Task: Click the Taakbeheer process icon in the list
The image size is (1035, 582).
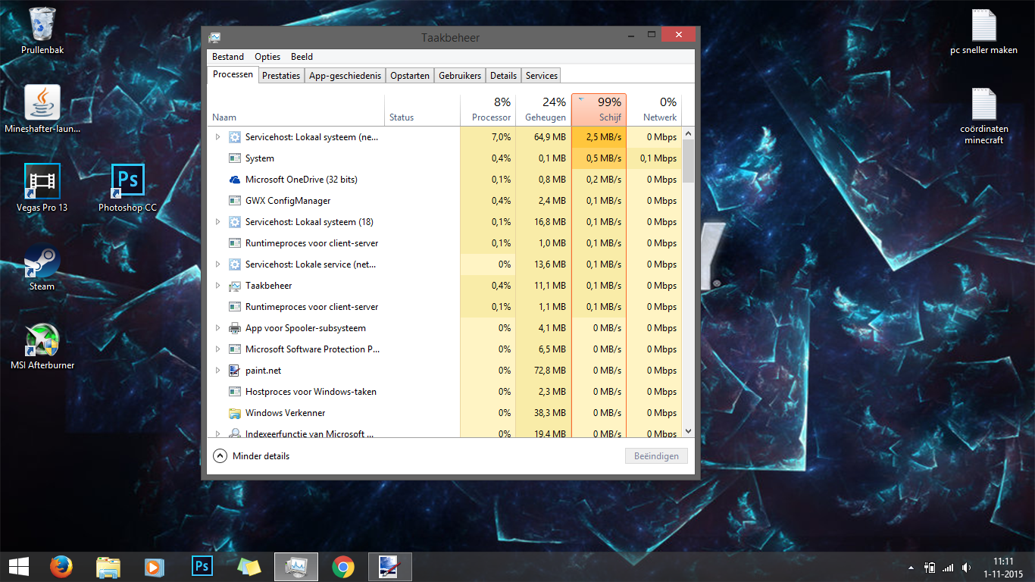Action: [235, 286]
